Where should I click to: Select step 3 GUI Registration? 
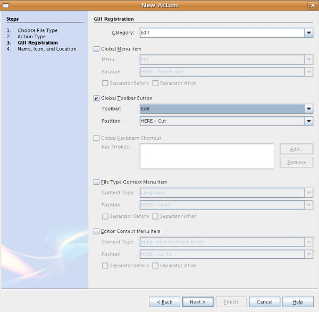pyautogui.click(x=38, y=43)
